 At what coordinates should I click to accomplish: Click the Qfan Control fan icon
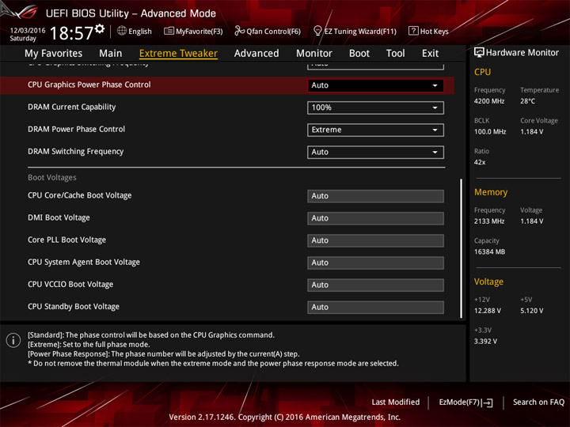(x=239, y=31)
